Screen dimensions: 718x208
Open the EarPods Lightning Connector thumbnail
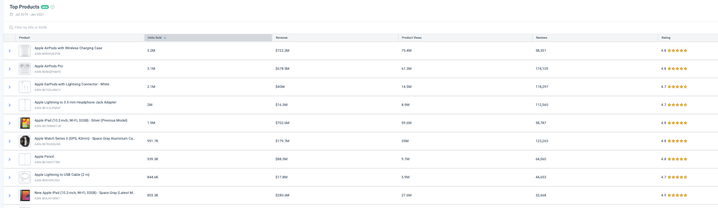pyautogui.click(x=25, y=87)
